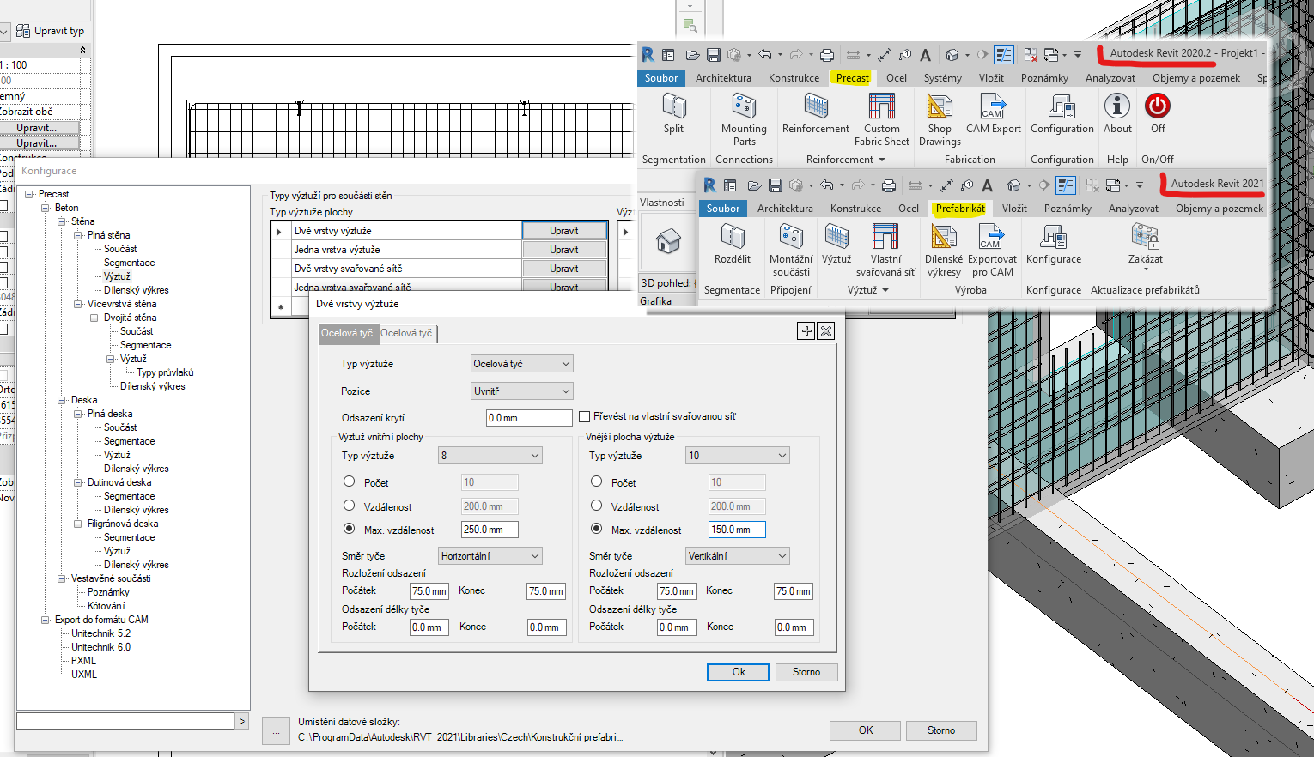Switch to second Ocelová tyč tab
The height and width of the screenshot is (757, 1314).
tap(407, 333)
